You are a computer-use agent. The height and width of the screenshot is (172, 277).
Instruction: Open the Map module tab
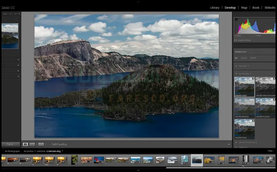pos(244,8)
